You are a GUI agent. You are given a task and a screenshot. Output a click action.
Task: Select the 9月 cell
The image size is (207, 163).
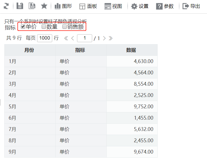coord(30,152)
